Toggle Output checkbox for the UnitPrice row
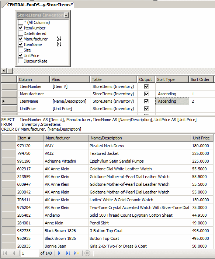Image resolution: width=215 pixels, height=259 pixels. click(146, 109)
